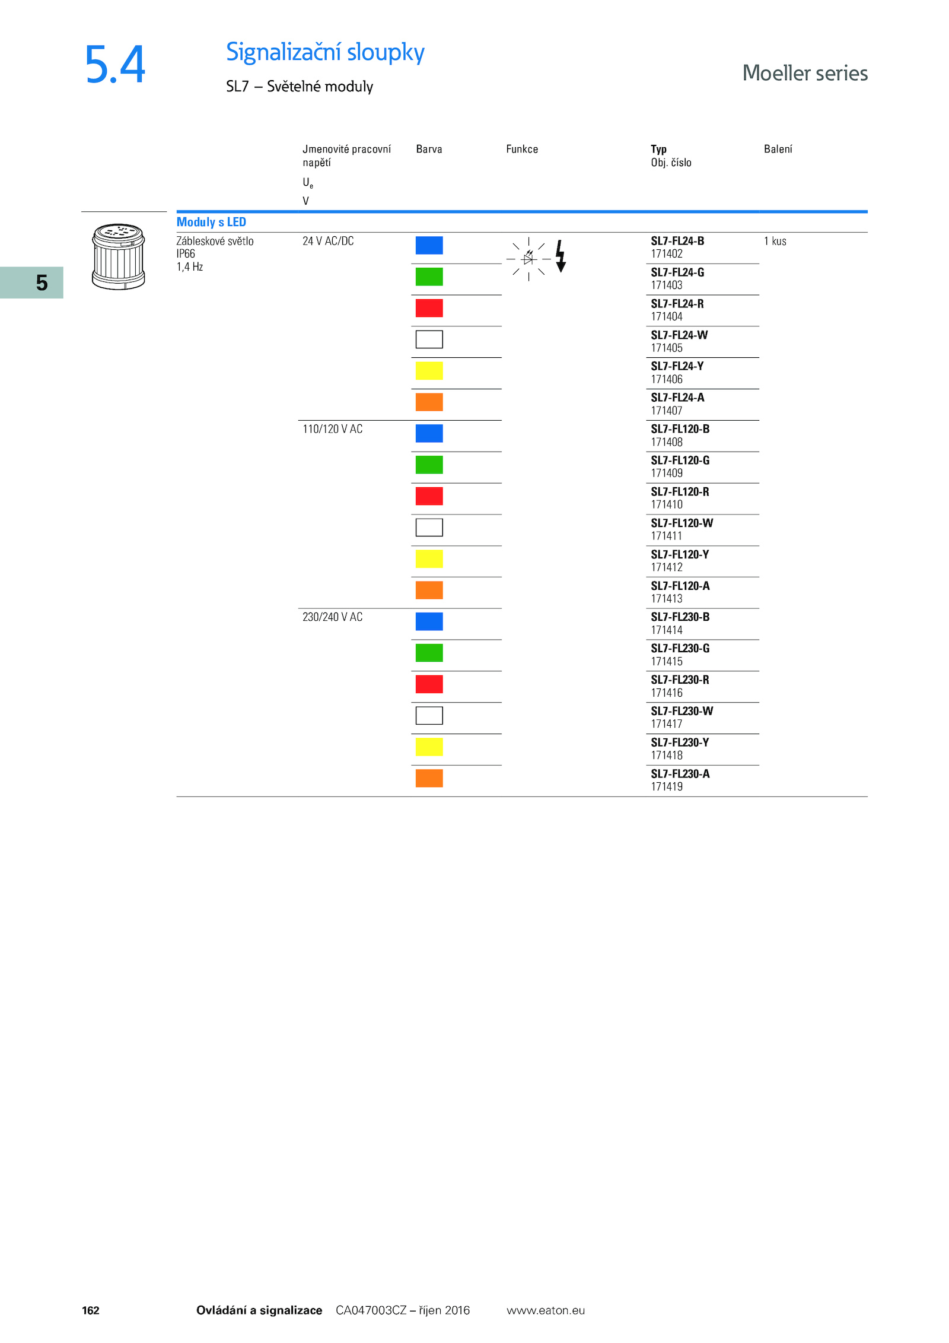Screen dimensions: 949x1343
Task: Click the white swatch for SL7-FL24-W
Action: click(x=429, y=339)
